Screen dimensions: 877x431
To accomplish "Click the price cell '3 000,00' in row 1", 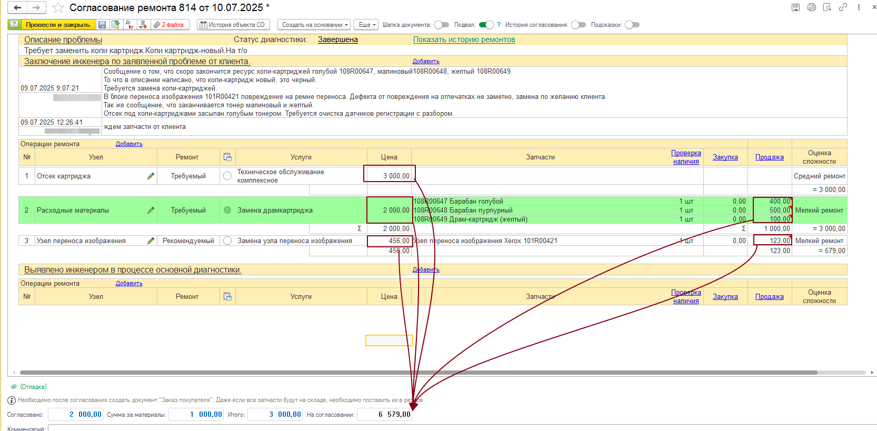I will coord(390,176).
